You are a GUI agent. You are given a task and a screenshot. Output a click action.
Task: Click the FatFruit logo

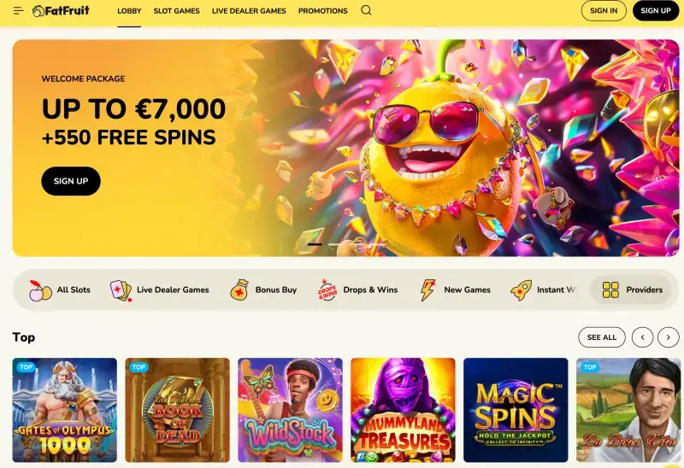tap(61, 10)
